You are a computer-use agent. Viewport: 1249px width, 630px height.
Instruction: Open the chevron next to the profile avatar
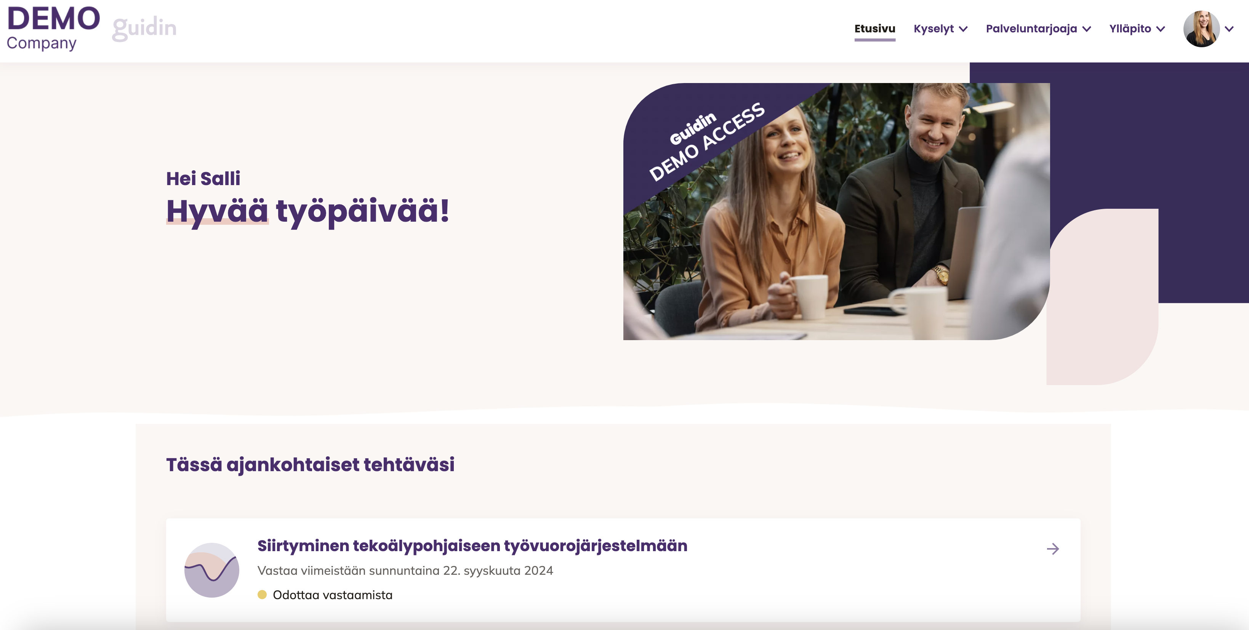tap(1229, 29)
